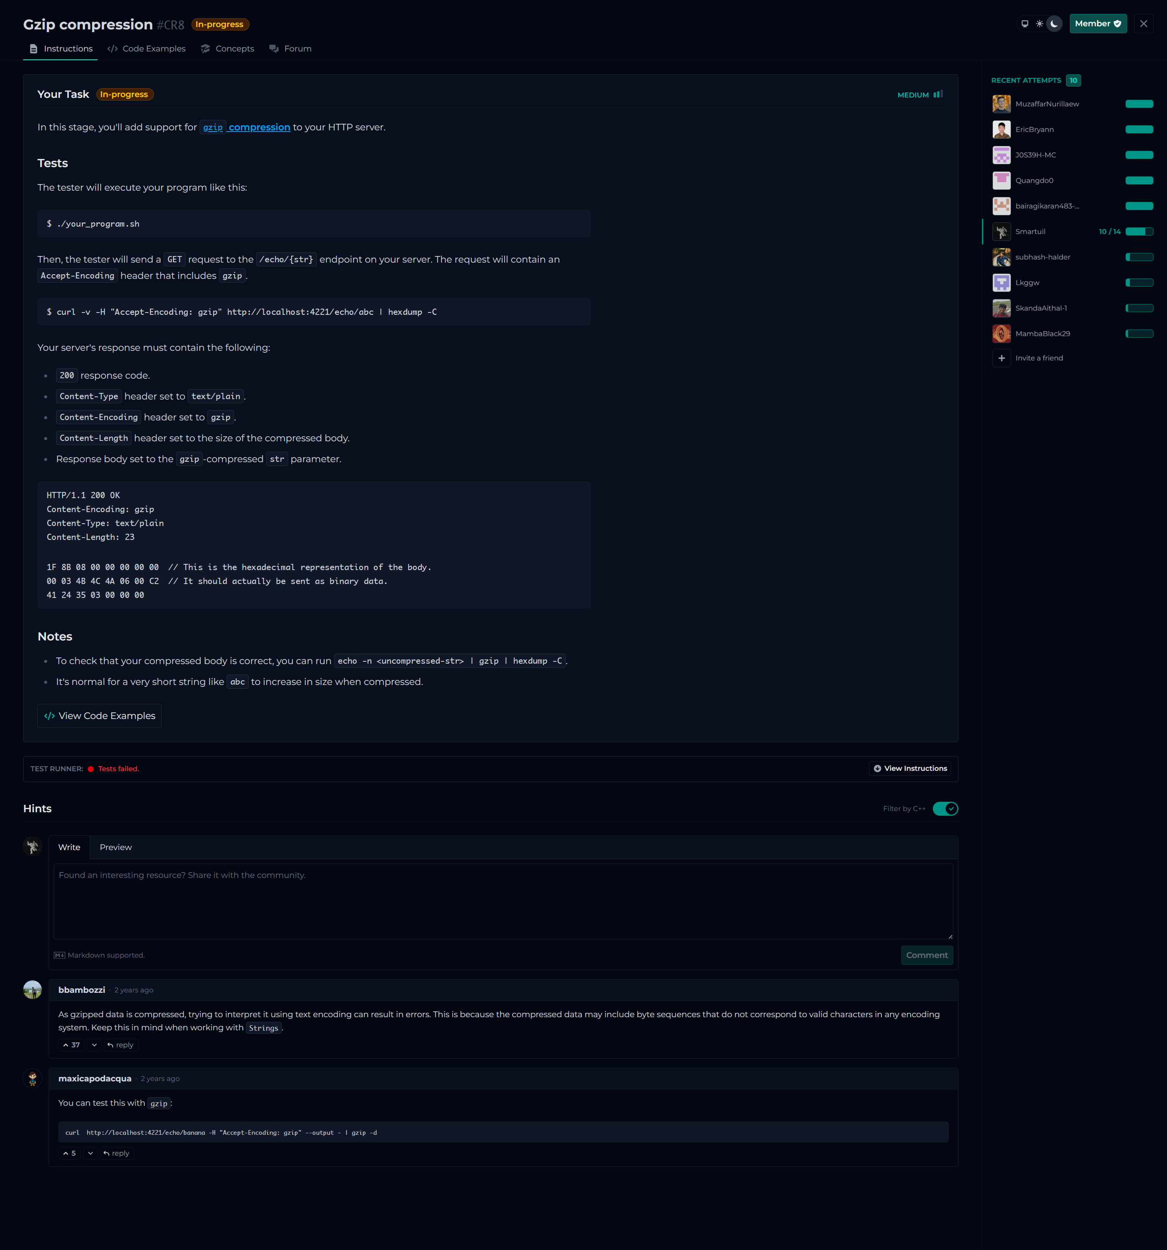Upvote bbambozzi's hint comment
This screenshot has width=1167, height=1250.
tap(71, 1045)
